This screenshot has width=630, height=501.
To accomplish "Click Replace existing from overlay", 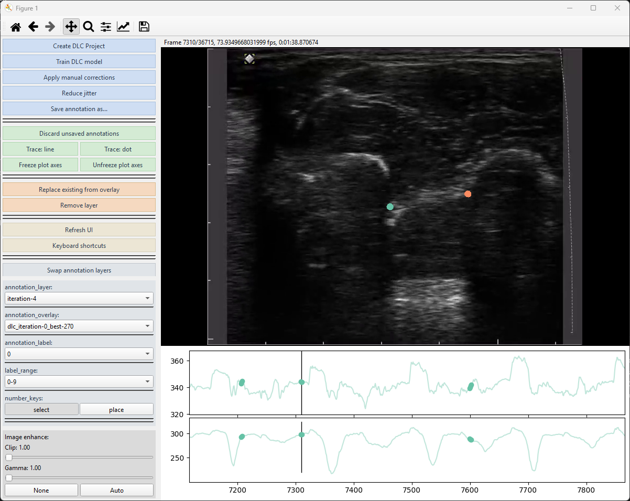I will 79,189.
